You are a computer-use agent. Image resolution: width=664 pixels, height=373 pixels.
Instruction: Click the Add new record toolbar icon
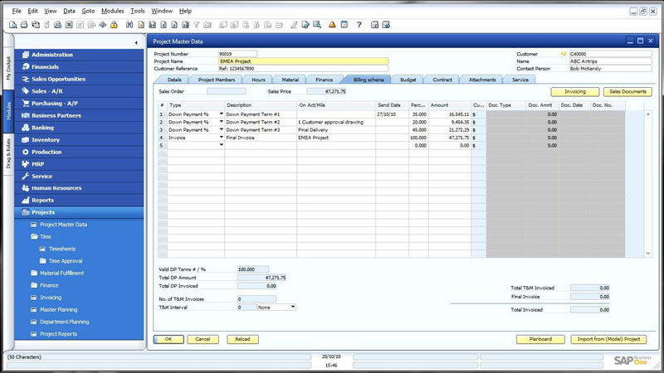pos(141,25)
